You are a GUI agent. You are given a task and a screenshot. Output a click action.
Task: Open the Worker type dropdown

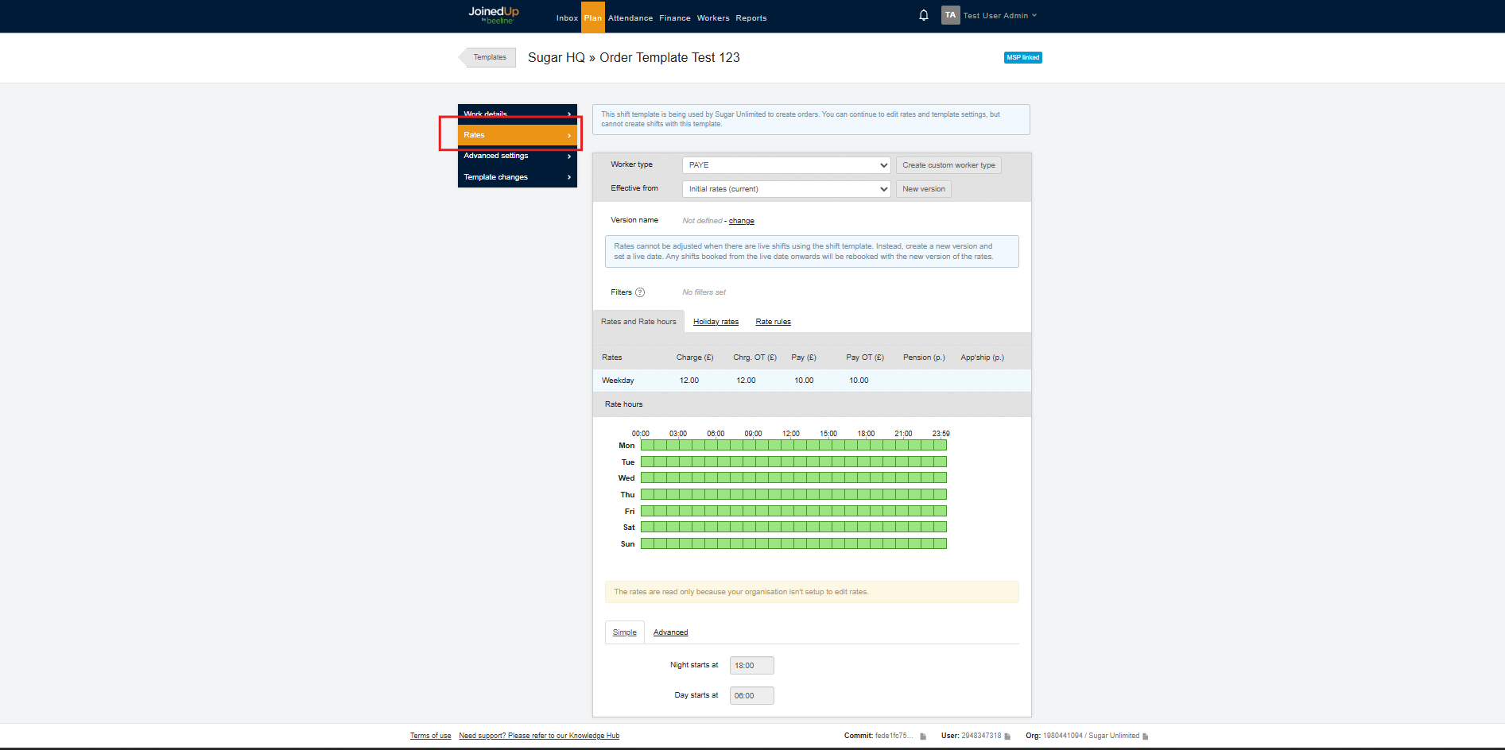click(785, 165)
